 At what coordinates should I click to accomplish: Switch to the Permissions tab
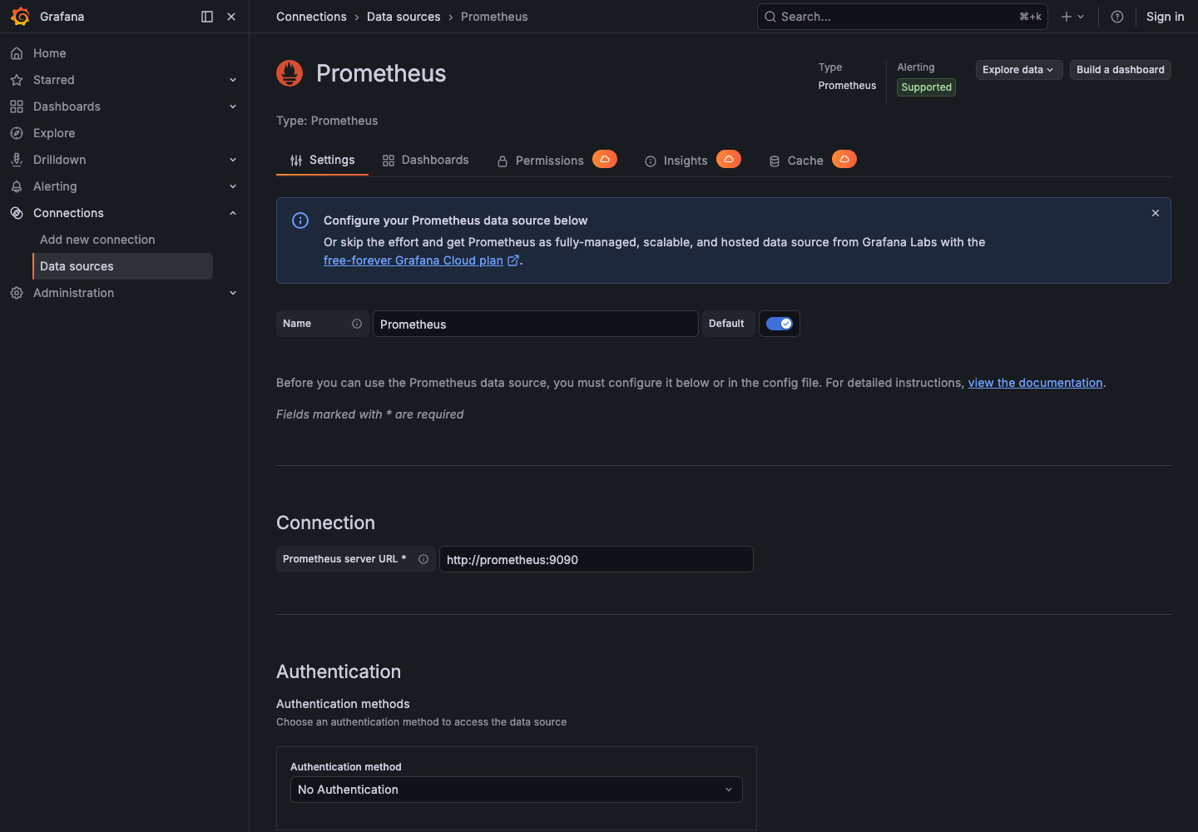click(541, 161)
